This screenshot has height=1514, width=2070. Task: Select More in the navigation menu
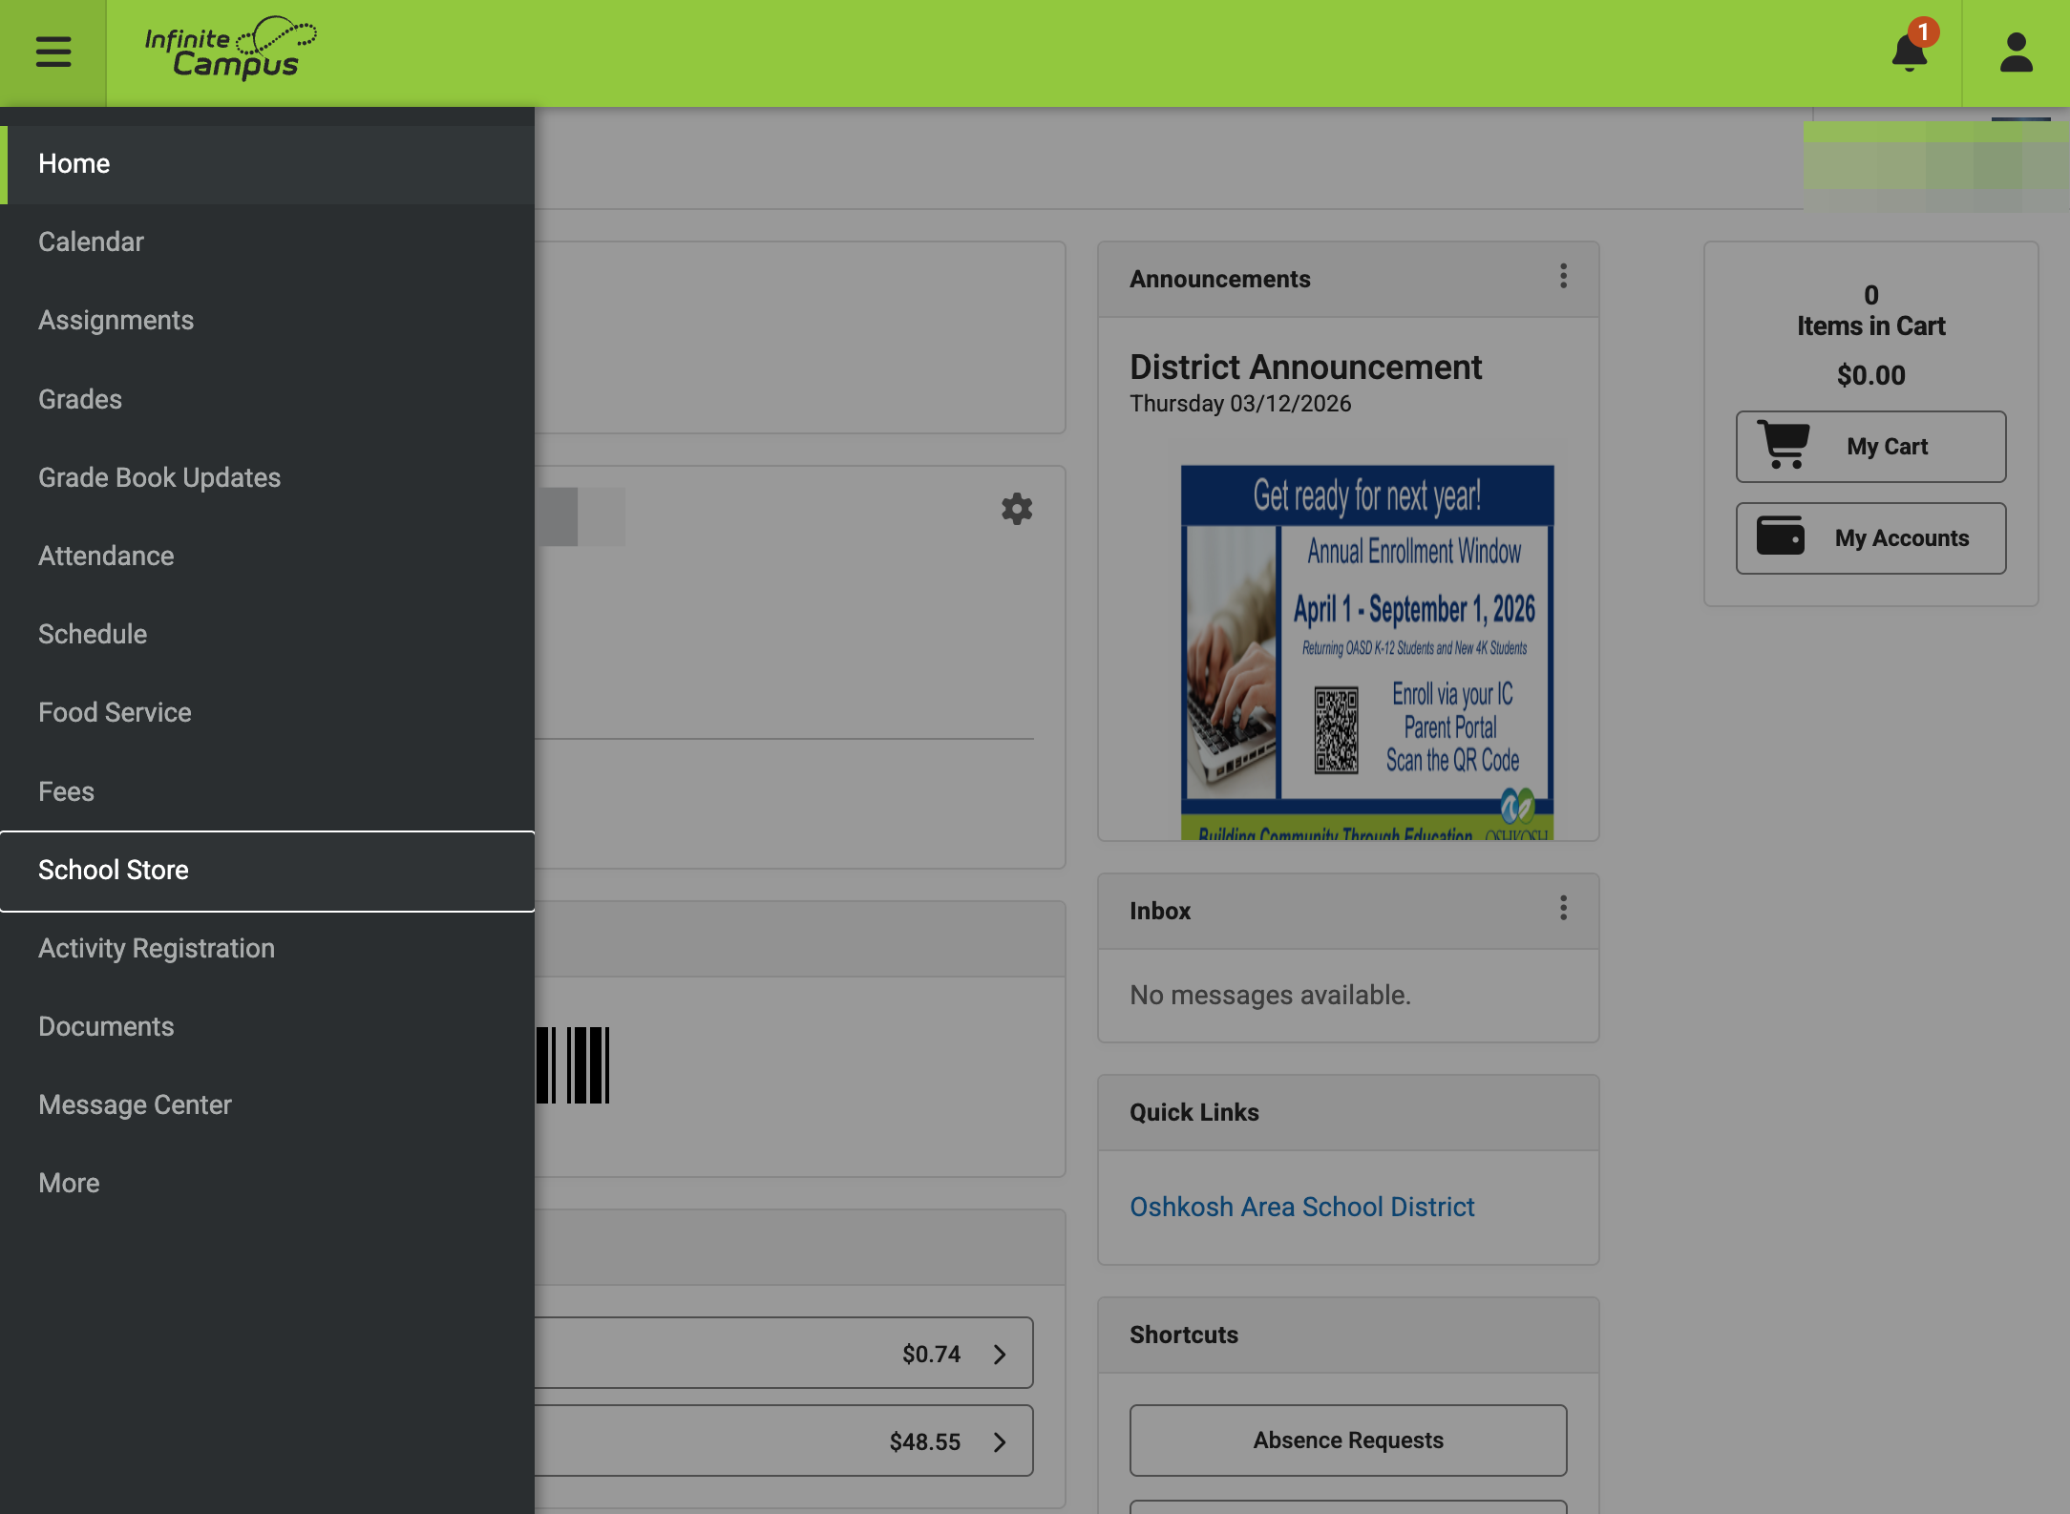click(267, 1184)
